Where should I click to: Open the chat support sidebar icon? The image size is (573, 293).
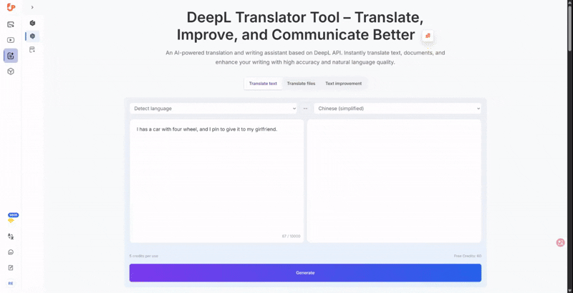click(x=11, y=252)
